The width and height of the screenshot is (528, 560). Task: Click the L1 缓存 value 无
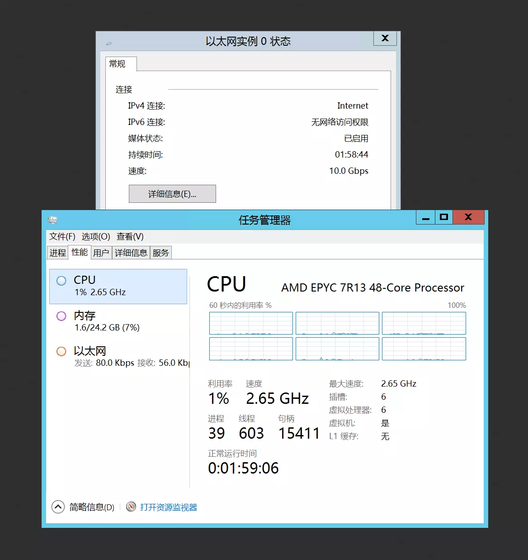385,436
